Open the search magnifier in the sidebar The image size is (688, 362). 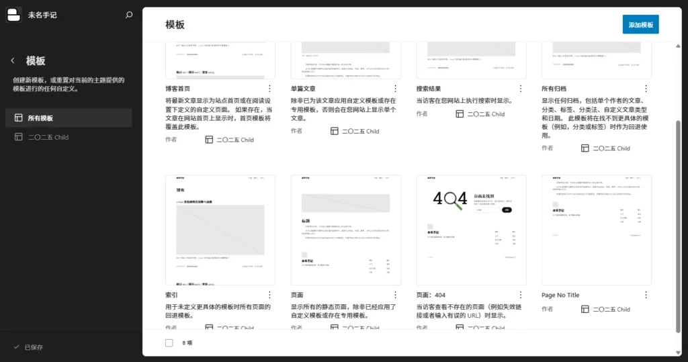click(129, 15)
